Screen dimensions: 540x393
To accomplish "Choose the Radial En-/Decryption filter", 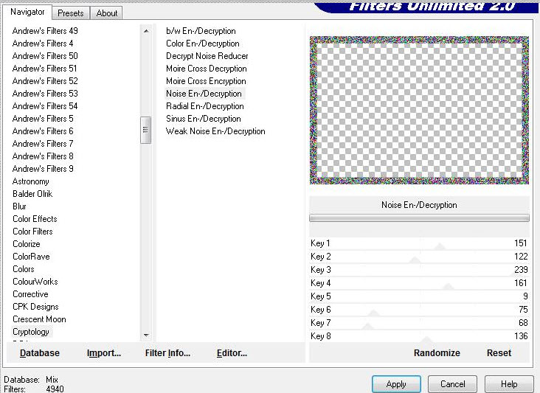I will pos(205,106).
